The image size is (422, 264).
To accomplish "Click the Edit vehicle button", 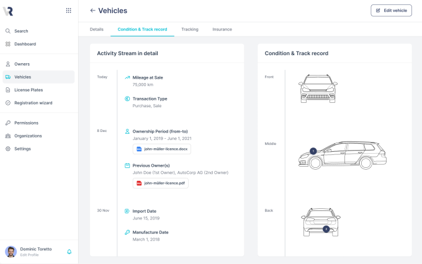I will [391, 11].
